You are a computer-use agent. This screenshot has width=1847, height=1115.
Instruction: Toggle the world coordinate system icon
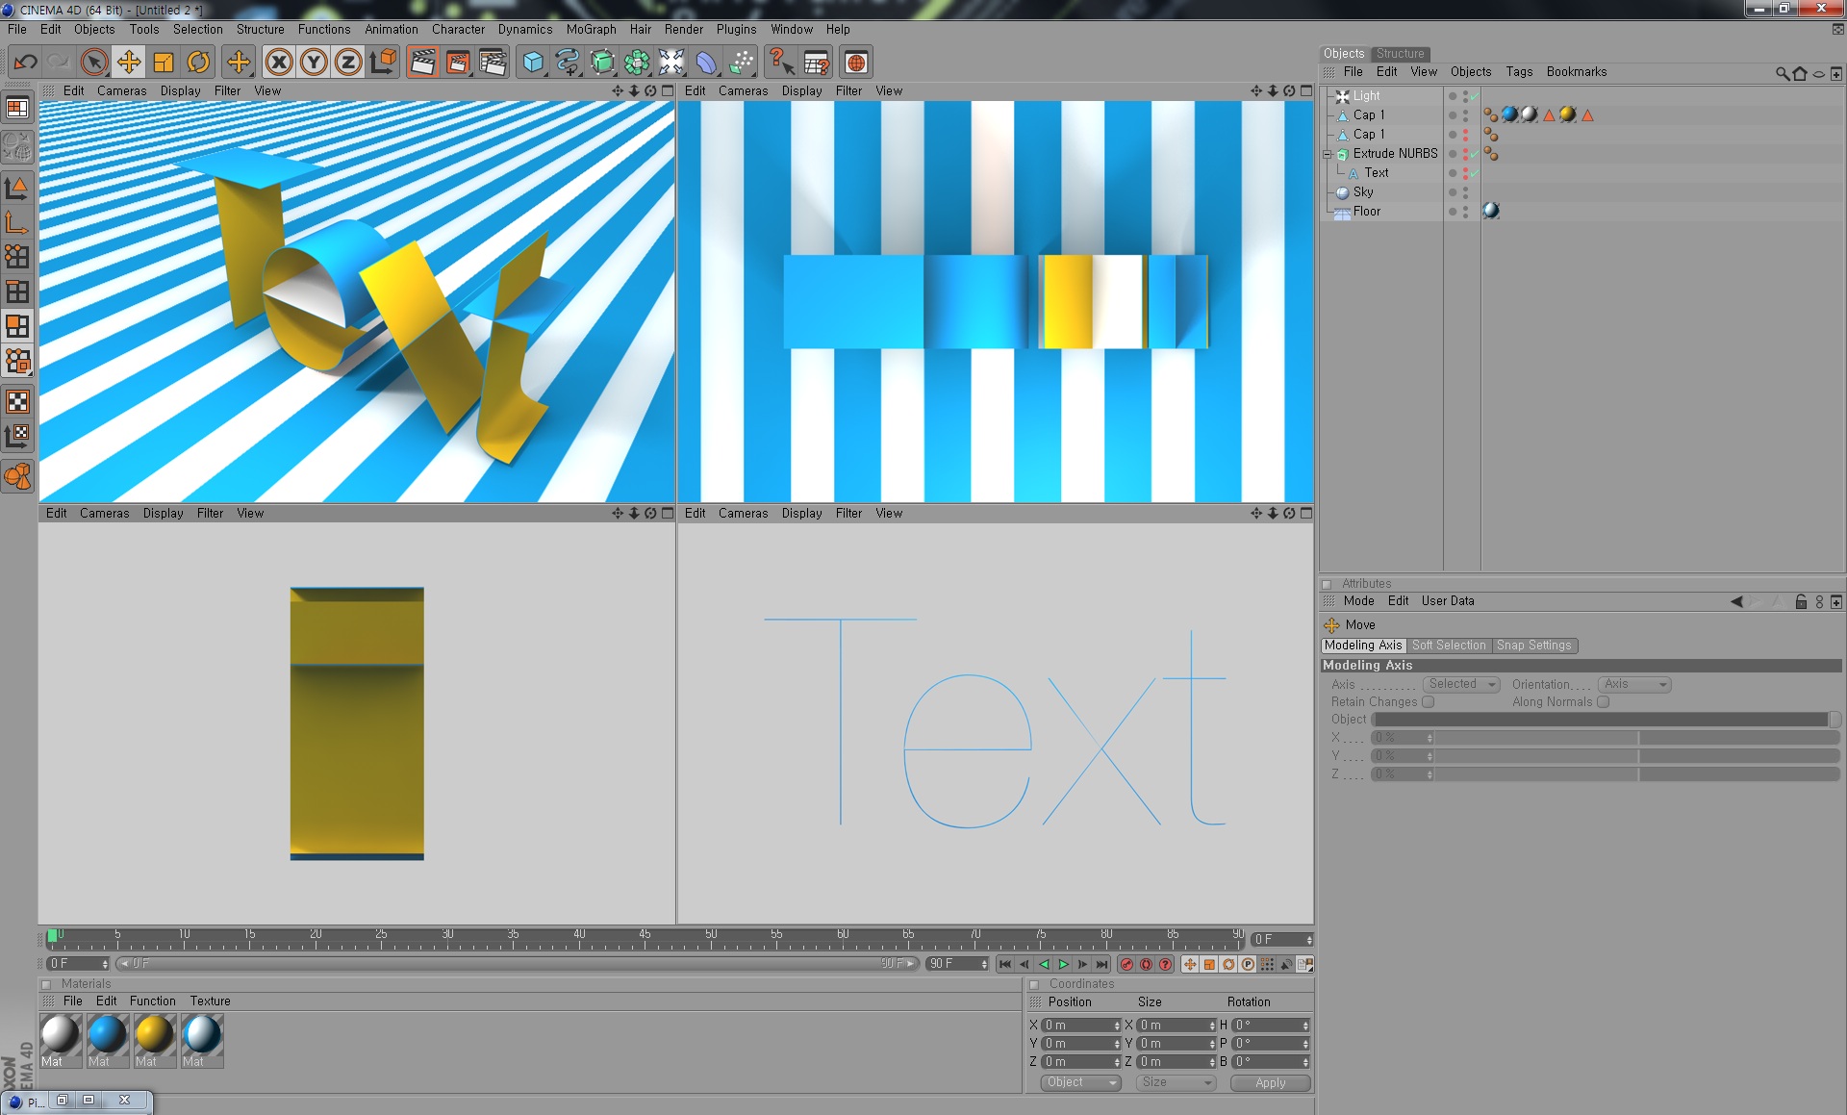click(x=383, y=63)
